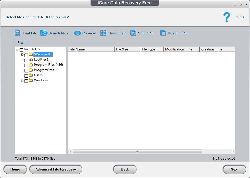Check the 1 NTFS drive checkbox
250x178 pixels.
21,50
